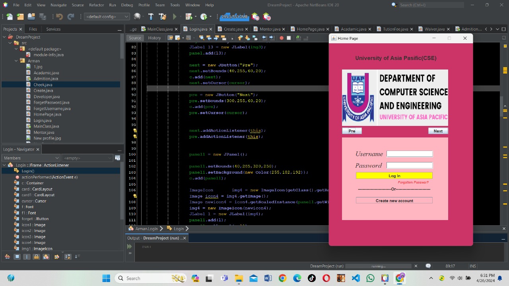
Task: Click the Debug Project icon
Action: pos(188,17)
